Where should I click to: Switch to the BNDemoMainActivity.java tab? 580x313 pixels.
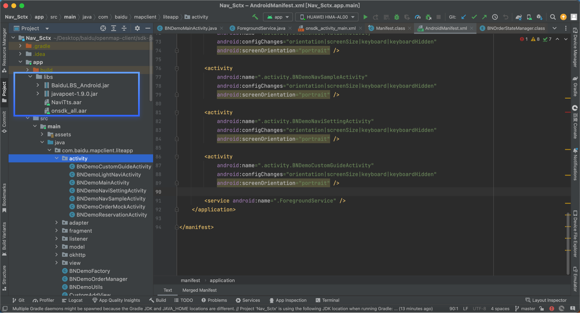190,28
